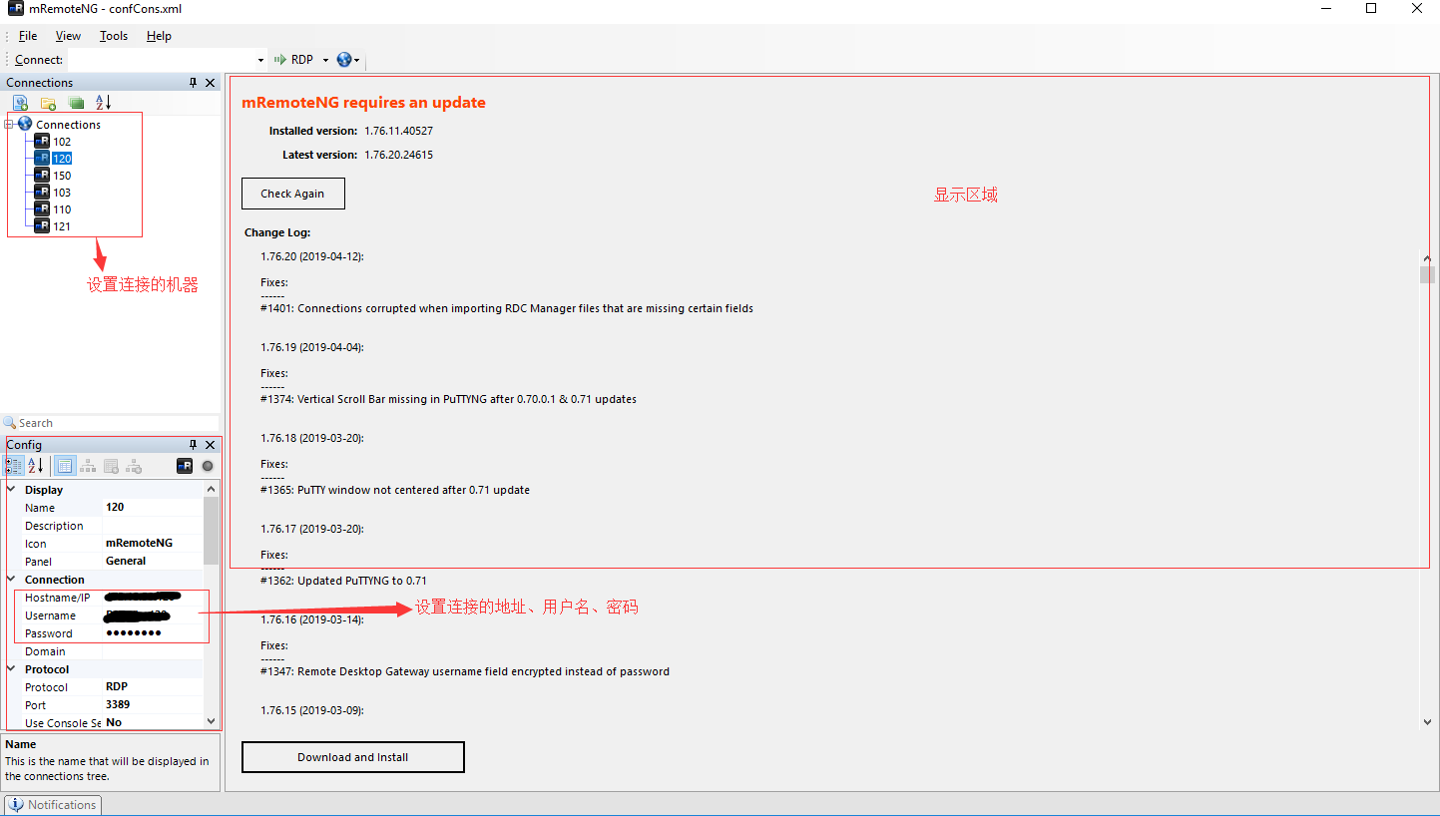The width and height of the screenshot is (1440, 816).
Task: Click the Hostname/IP value field
Action: point(153,598)
